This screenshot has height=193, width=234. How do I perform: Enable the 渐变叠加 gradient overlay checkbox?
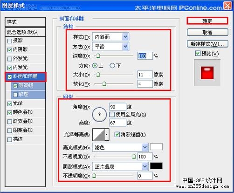[x=10, y=122]
